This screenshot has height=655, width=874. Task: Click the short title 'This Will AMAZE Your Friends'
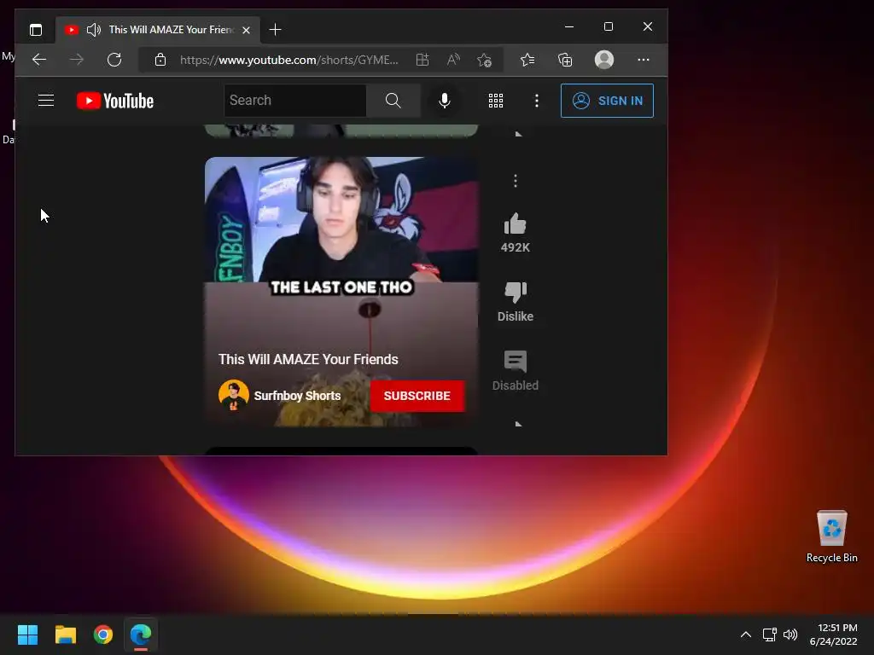tap(308, 359)
